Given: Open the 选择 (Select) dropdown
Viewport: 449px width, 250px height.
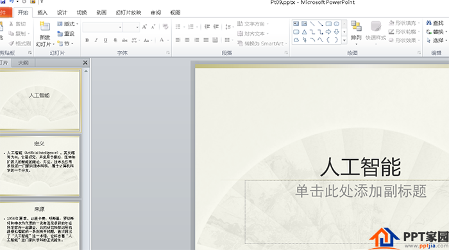Looking at the screenshot, I should 436,40.
